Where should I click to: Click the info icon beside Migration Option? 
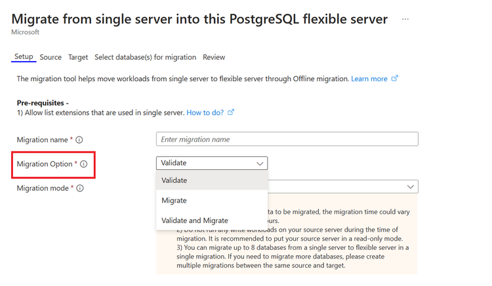click(84, 164)
